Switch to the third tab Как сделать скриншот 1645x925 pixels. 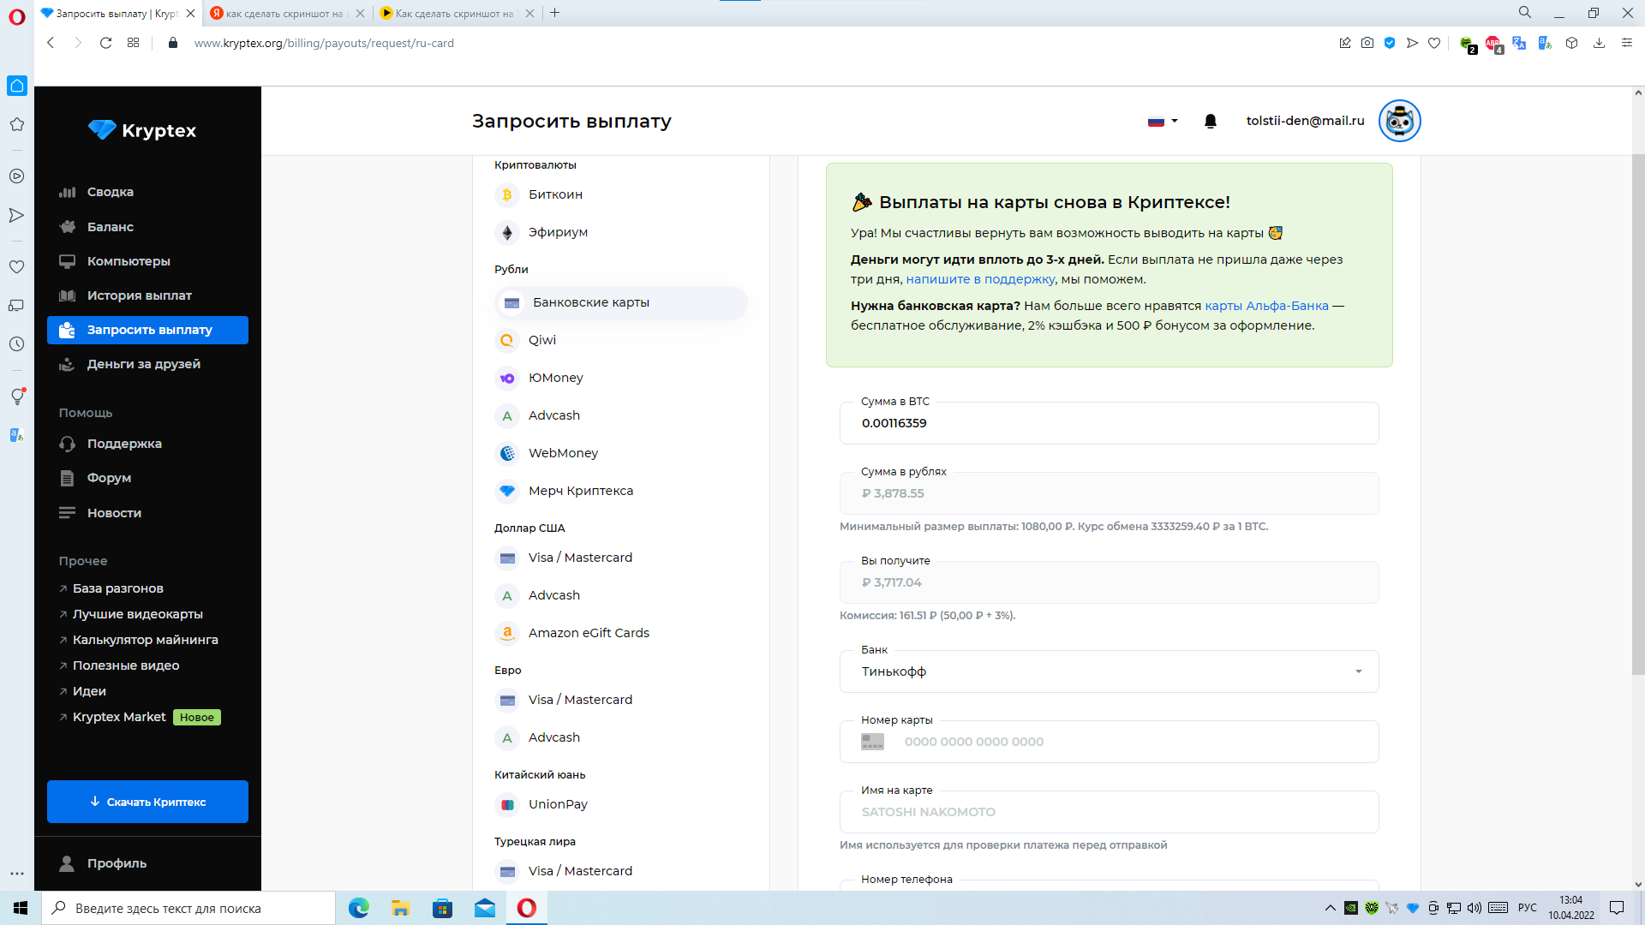(458, 13)
